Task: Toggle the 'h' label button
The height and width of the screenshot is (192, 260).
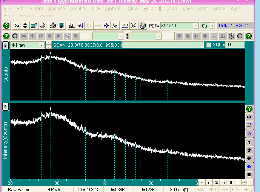Action: 223,183
